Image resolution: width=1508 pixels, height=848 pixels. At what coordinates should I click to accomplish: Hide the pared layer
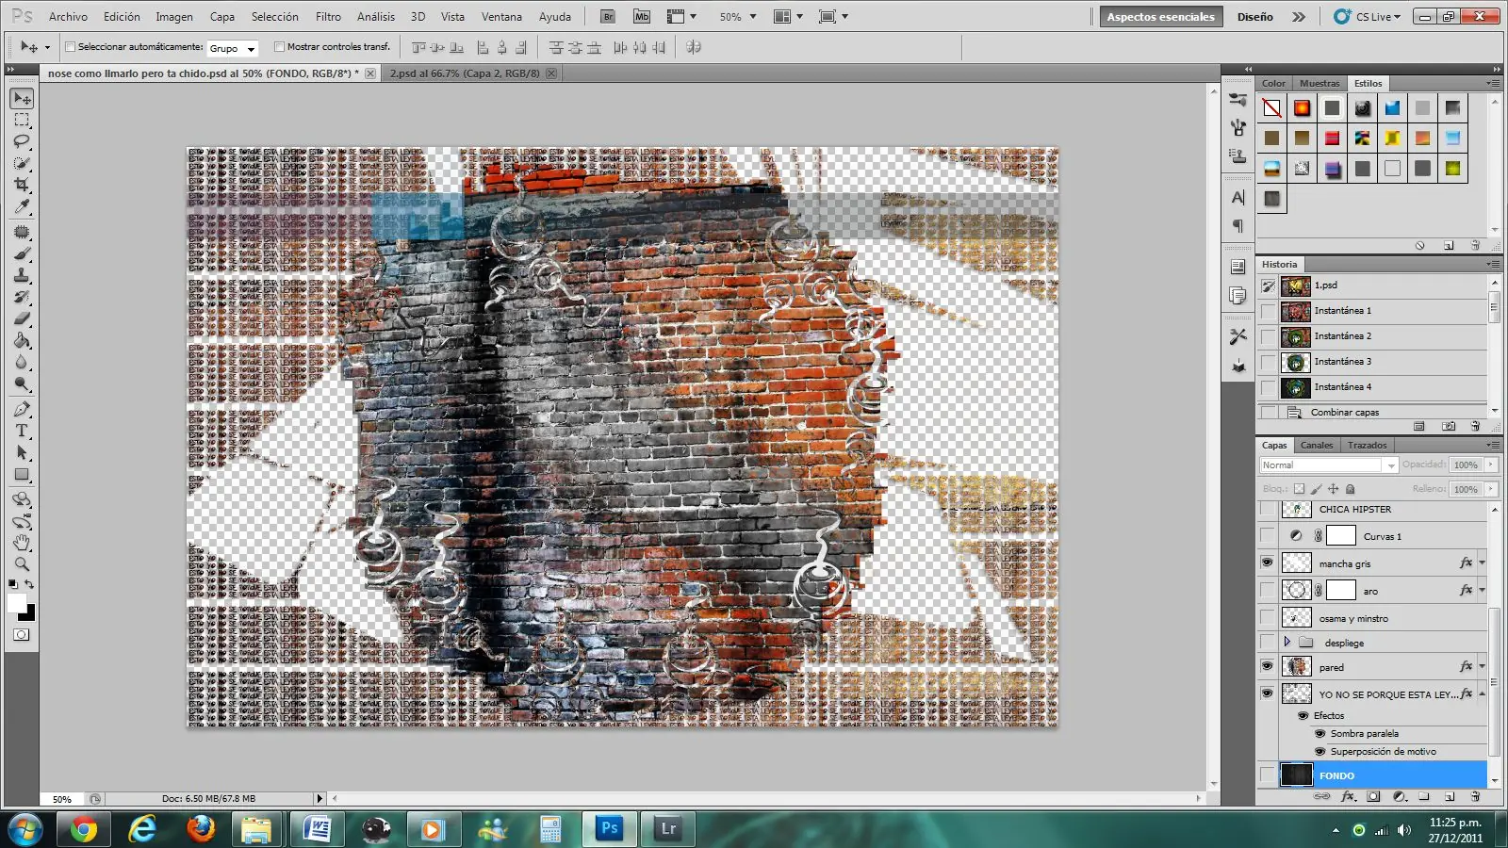click(x=1268, y=666)
